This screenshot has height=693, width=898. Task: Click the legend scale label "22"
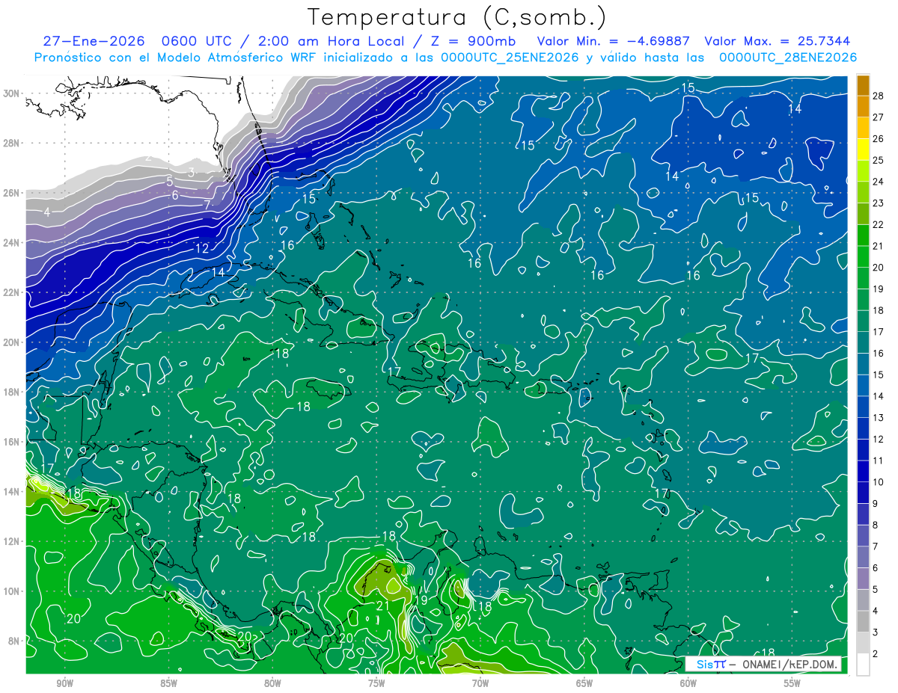(878, 224)
